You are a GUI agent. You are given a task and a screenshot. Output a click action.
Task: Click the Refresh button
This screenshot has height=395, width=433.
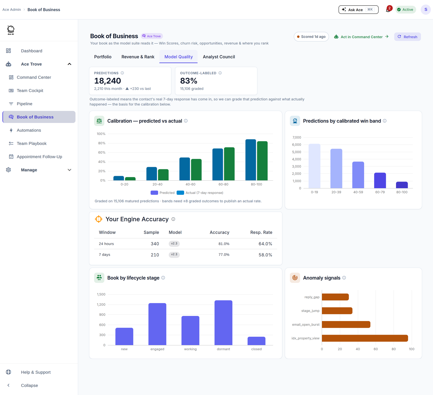407,37
